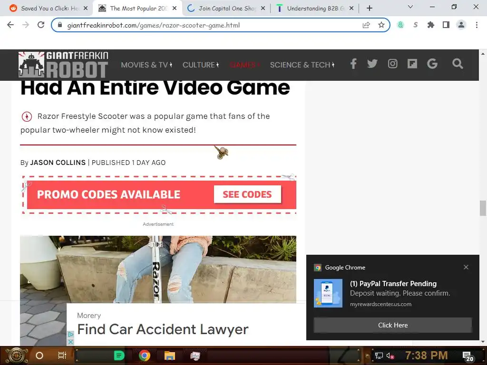Open the green notes app on taskbar
This screenshot has width=487, height=365.
(x=119, y=355)
